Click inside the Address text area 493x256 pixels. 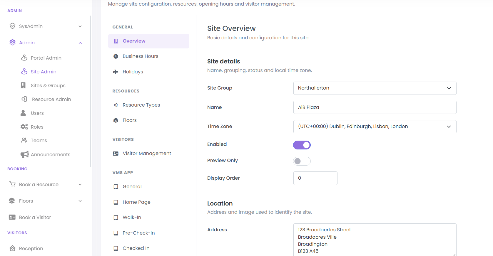pyautogui.click(x=375, y=240)
